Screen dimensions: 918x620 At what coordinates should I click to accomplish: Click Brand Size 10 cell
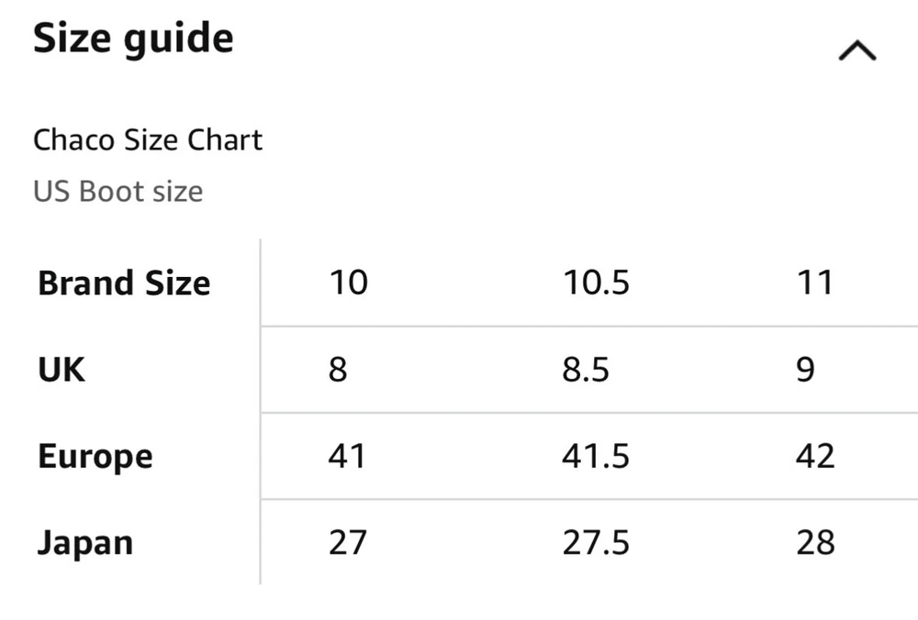(x=348, y=282)
